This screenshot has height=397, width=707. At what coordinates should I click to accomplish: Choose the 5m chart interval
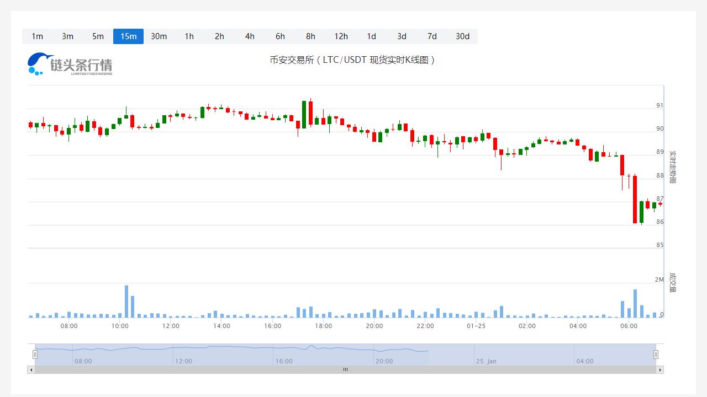[x=98, y=36]
